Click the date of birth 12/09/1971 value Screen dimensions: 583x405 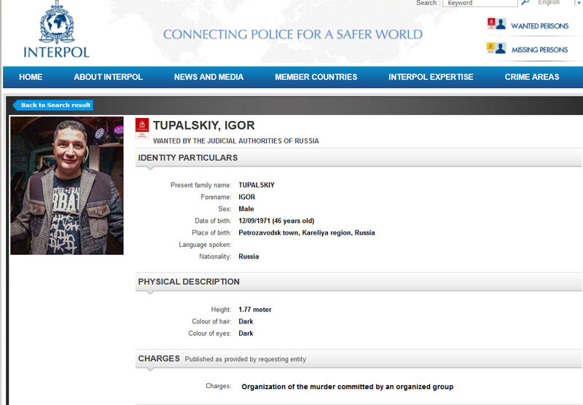[x=276, y=221]
